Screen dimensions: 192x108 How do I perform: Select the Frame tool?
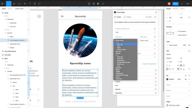[x=14, y=4]
